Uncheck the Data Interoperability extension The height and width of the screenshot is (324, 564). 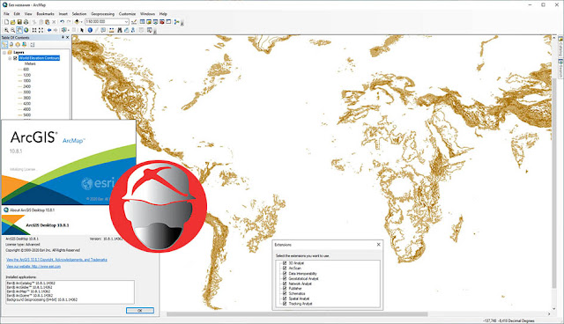(x=285, y=273)
